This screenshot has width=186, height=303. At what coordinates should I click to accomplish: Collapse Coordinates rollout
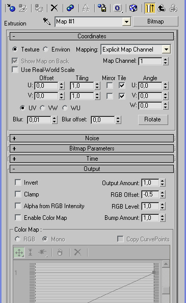[x=92, y=36]
